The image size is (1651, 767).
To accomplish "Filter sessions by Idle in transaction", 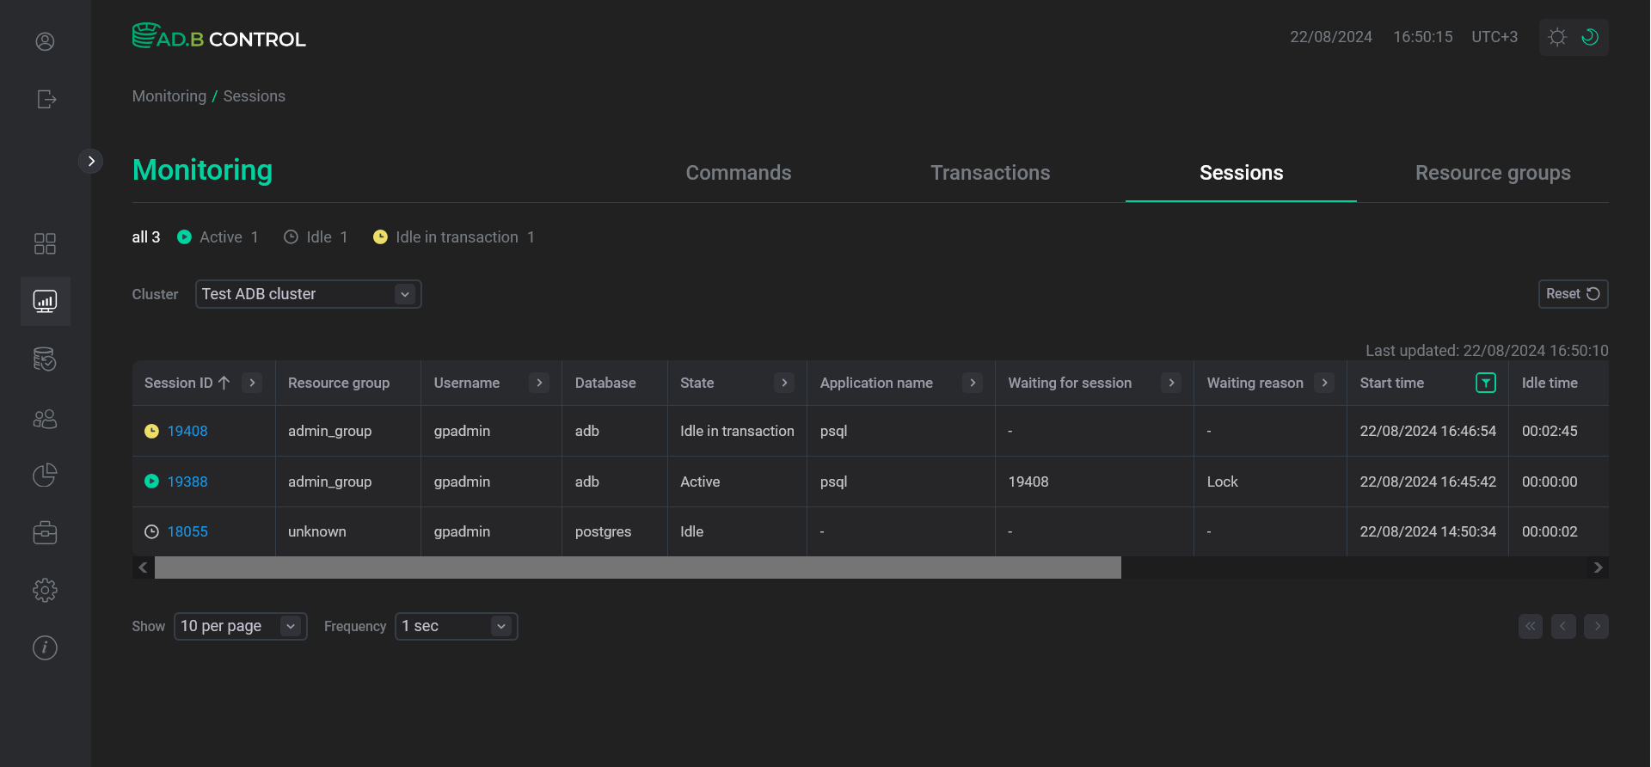I will (454, 237).
